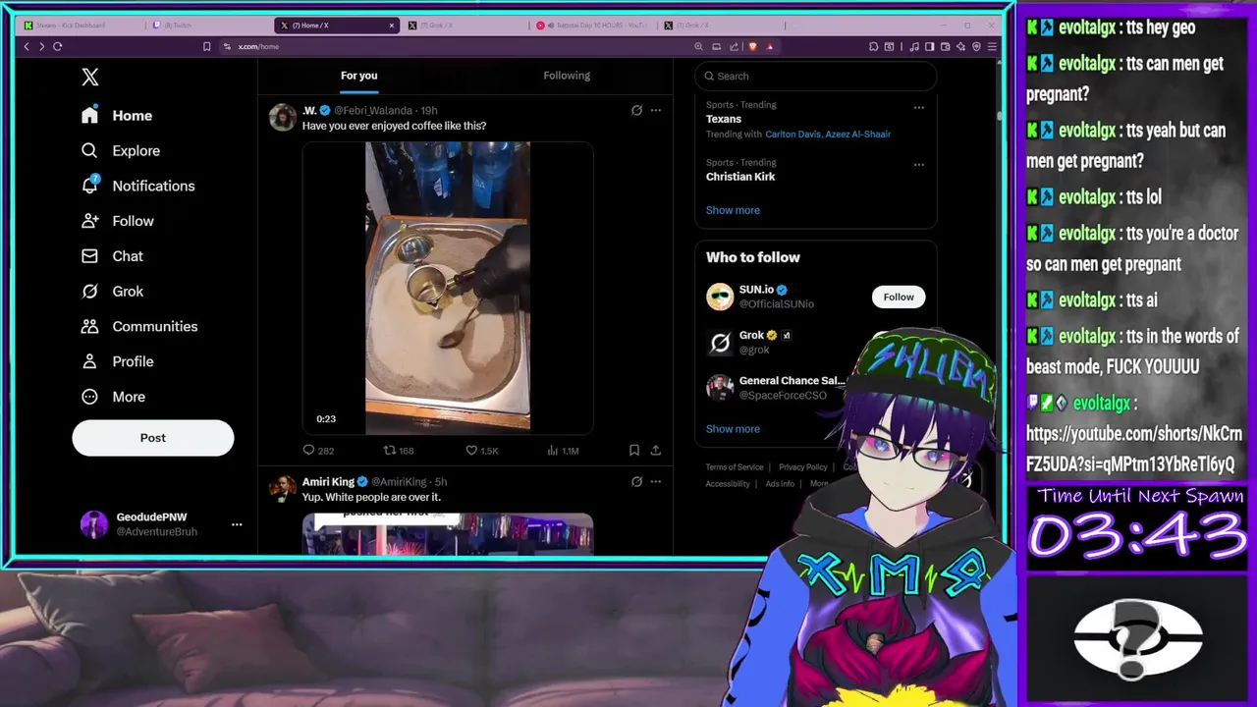Open Brave VPN shield icon
1257x707 pixels.
tap(976, 46)
